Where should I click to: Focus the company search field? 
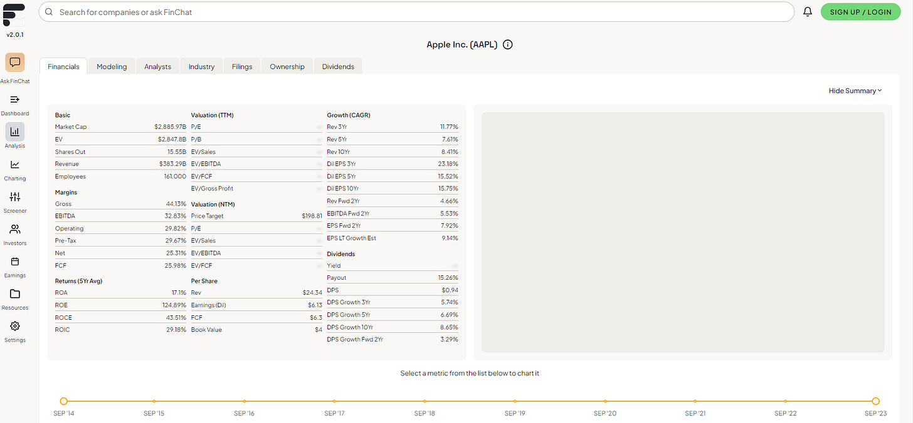coord(416,12)
